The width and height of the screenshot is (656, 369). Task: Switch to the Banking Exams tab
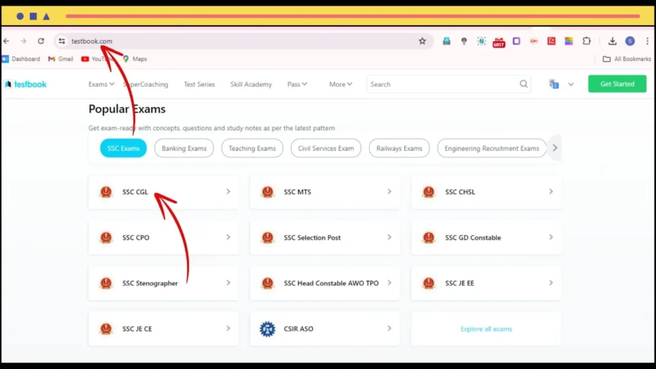(184, 148)
